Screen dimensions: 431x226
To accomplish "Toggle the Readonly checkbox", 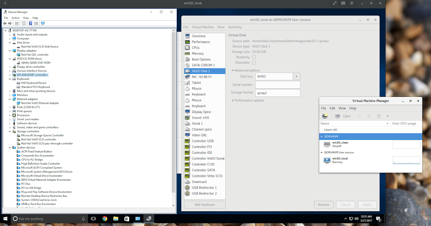I will click(254, 57).
